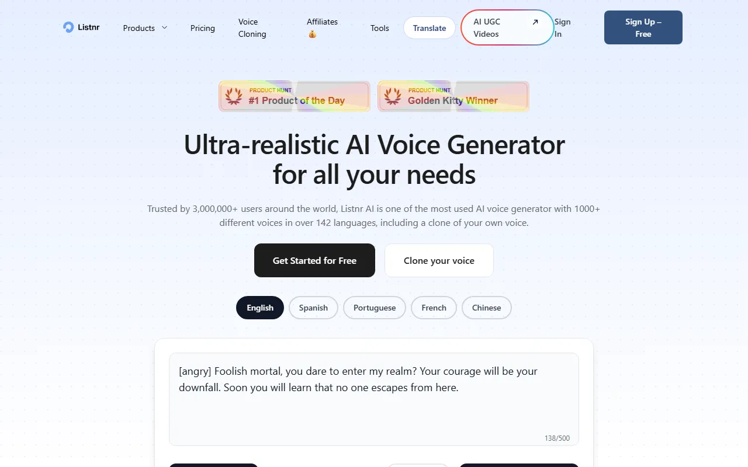Open the AI UGC Videos link
The width and height of the screenshot is (748, 467).
point(507,27)
